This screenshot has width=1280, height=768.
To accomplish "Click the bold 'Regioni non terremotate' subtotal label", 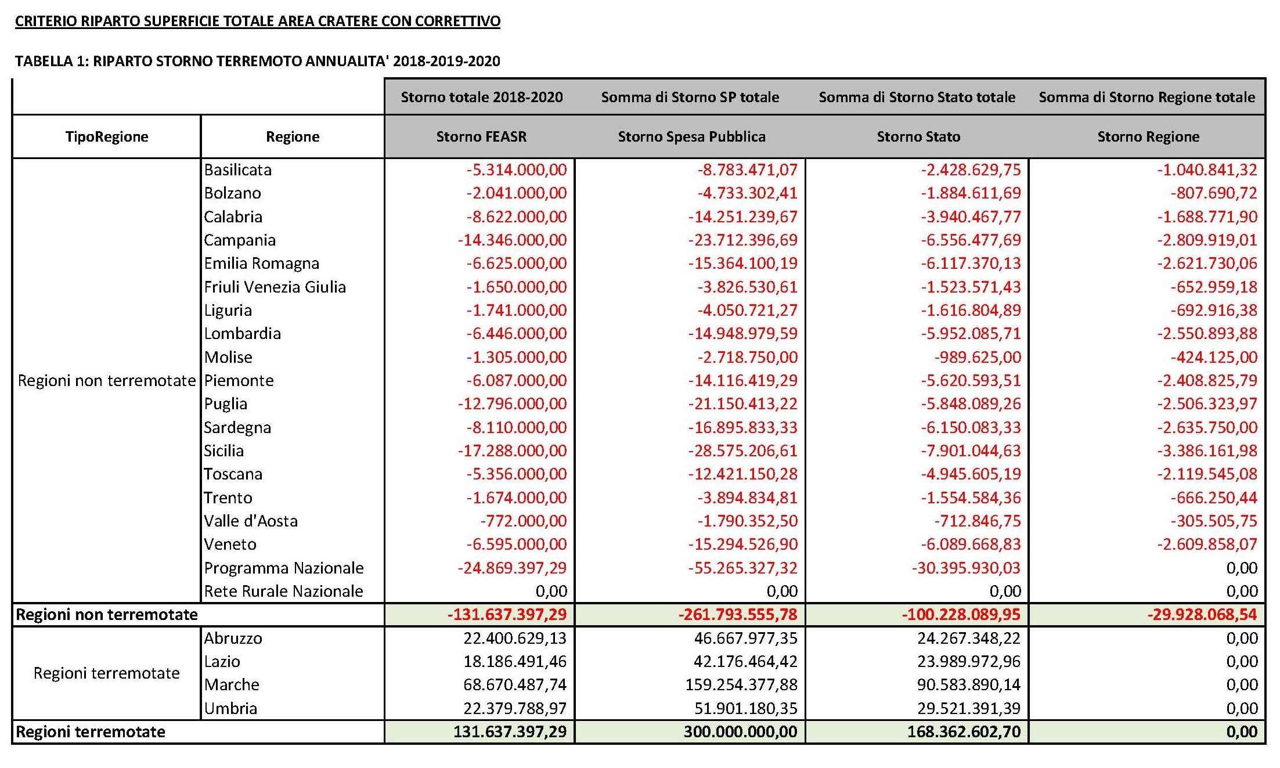I will click(x=107, y=615).
